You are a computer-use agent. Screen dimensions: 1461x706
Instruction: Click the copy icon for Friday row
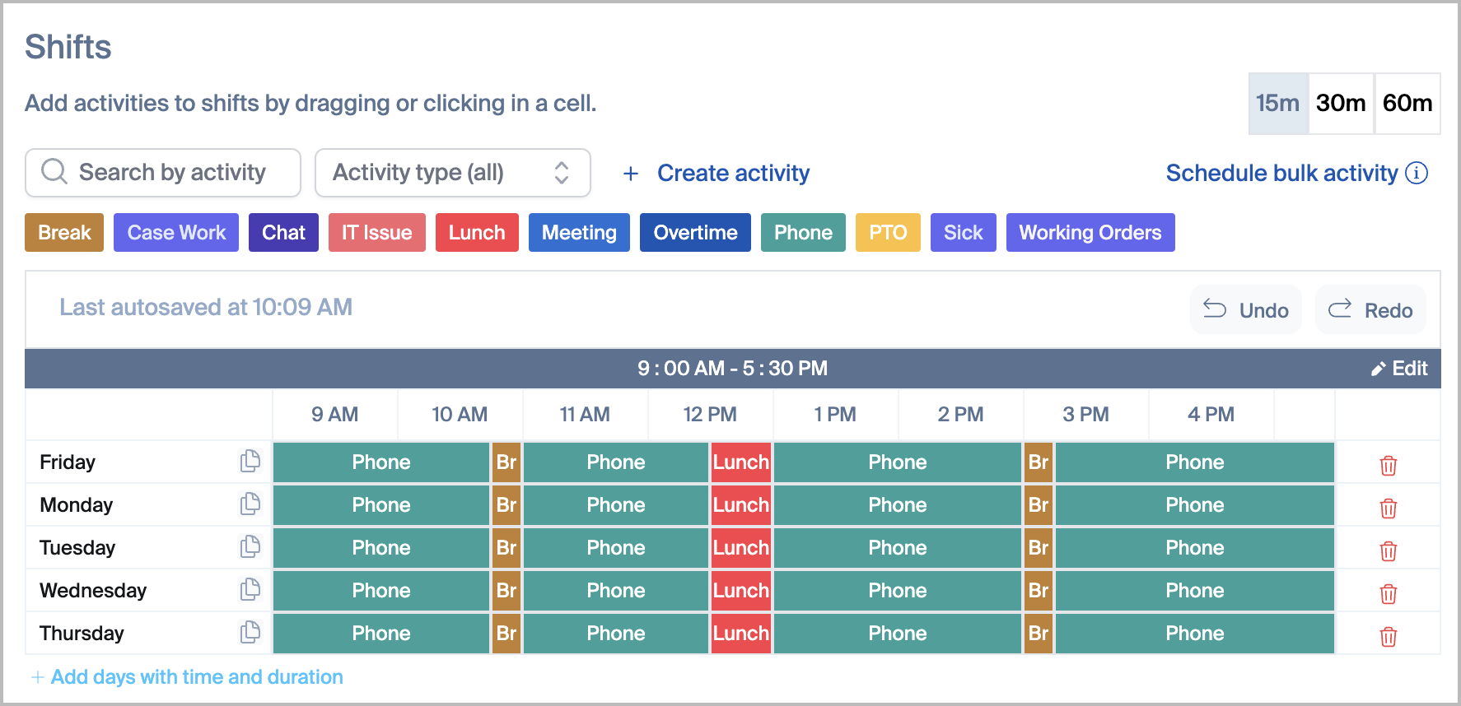tap(250, 462)
